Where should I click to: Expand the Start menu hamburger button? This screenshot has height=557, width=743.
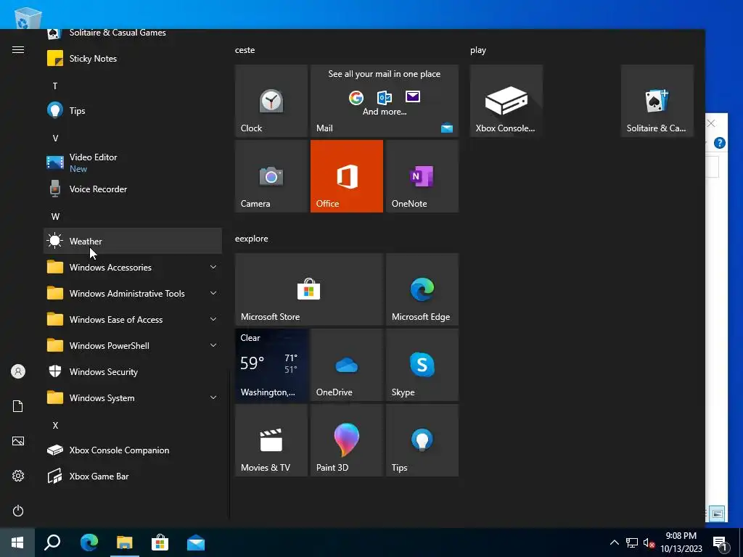18,50
